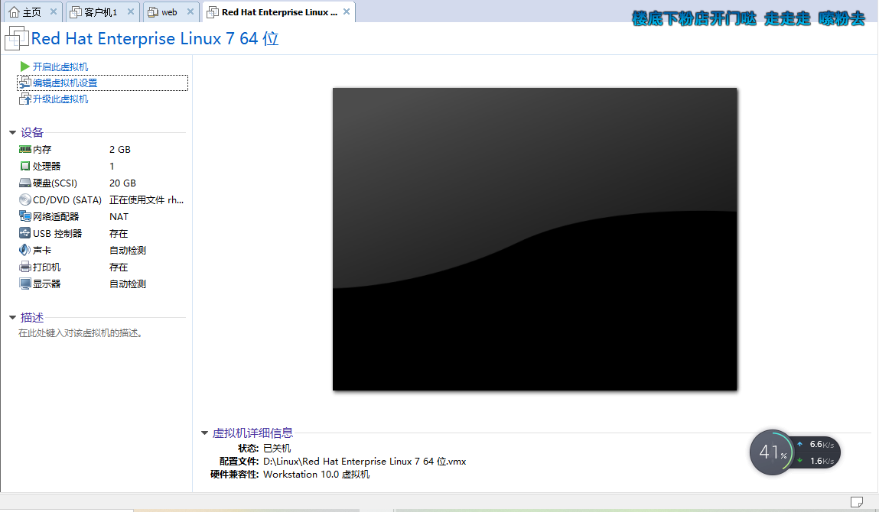The width and height of the screenshot is (879, 512).
Task: Click the upgrade virtual machine icon
Action: [24, 99]
